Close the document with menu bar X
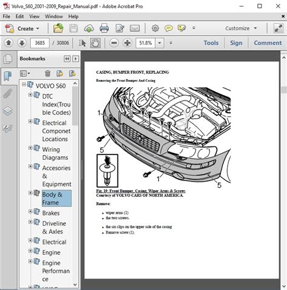 [283, 16]
